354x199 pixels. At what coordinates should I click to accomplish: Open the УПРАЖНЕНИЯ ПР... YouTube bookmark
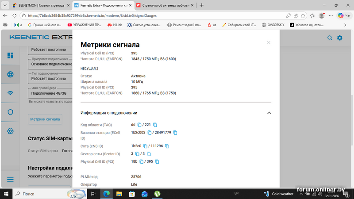[85, 25]
